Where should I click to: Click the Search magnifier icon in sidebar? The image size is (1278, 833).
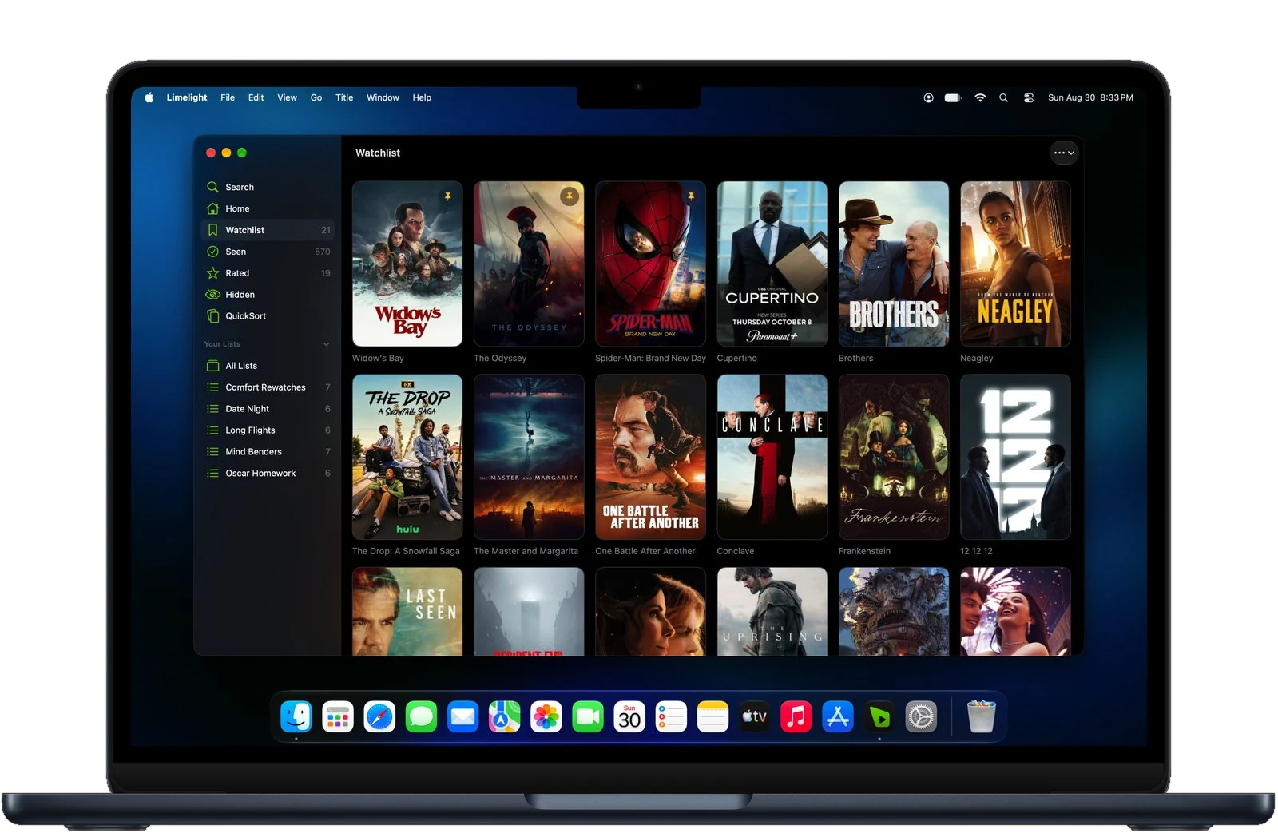pyautogui.click(x=212, y=187)
